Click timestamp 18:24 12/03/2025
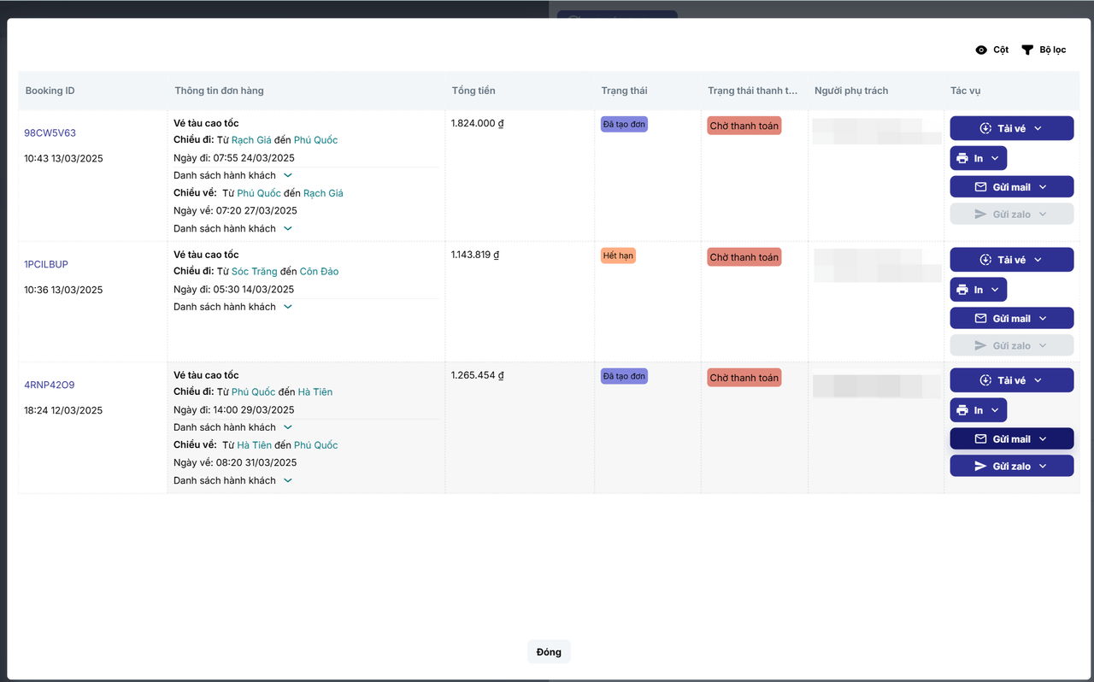The width and height of the screenshot is (1094, 682). coord(63,411)
